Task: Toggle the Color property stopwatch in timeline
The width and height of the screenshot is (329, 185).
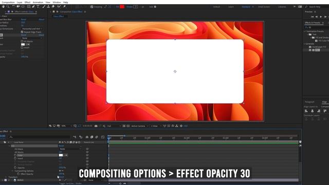Action: click(15, 155)
